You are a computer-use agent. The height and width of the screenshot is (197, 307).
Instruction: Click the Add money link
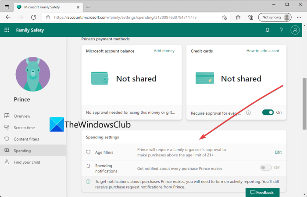164,51
